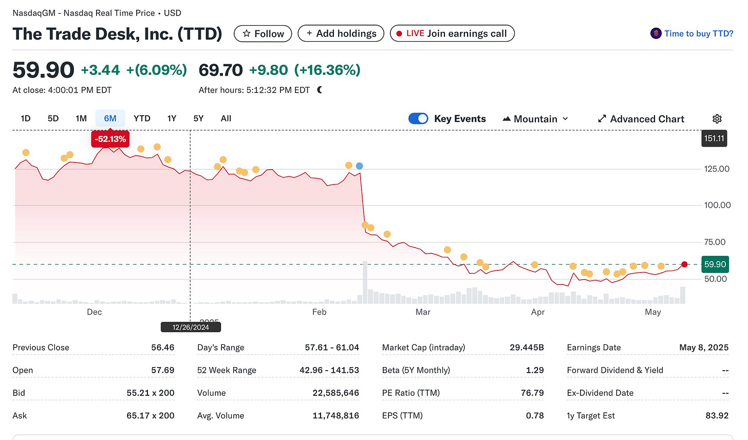Screen dimensions: 748x440
Task: Open the Mountain chart type dropdown
Action: coord(535,119)
